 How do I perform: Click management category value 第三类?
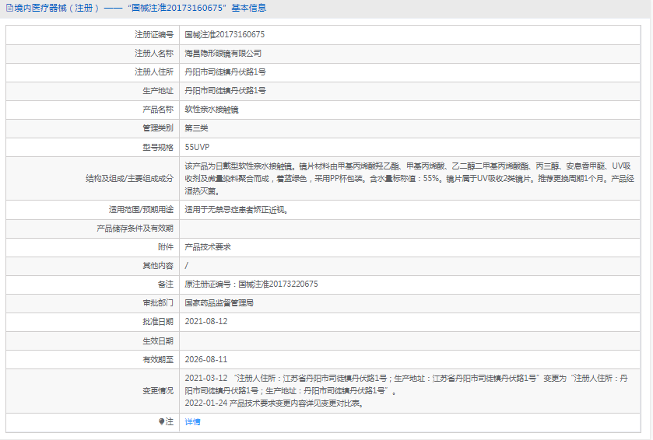[x=196, y=128]
